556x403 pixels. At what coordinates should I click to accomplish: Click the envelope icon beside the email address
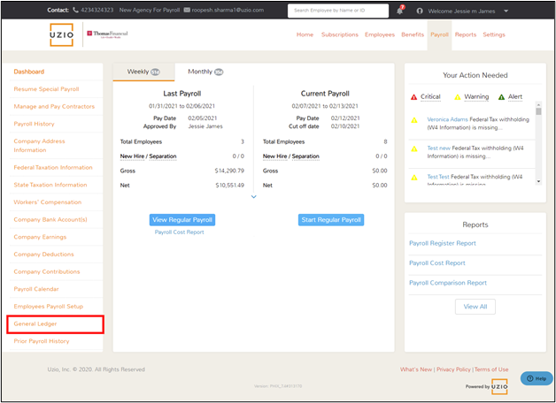pyautogui.click(x=187, y=10)
